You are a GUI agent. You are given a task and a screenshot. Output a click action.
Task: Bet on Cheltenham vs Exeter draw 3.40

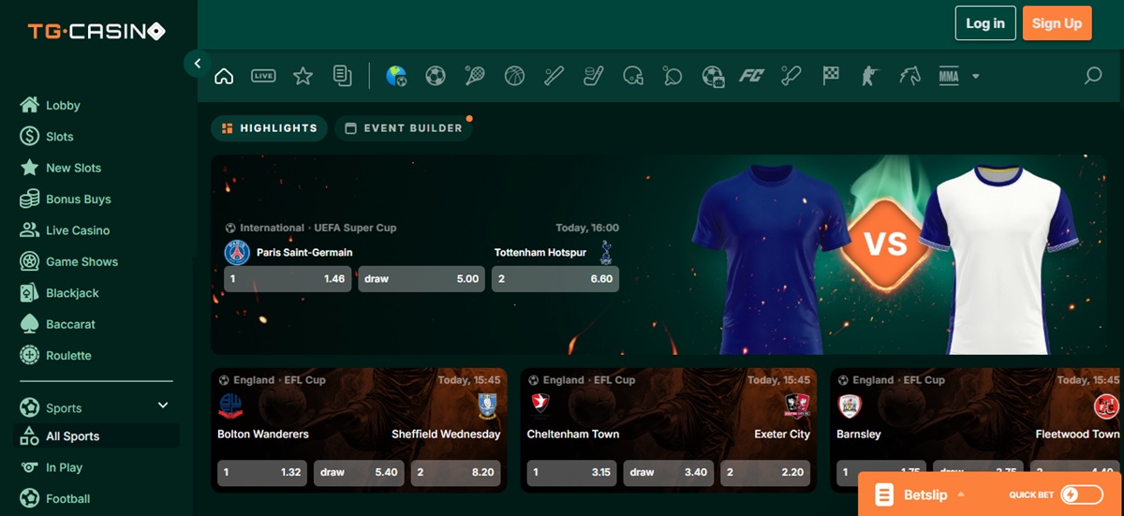(x=669, y=473)
